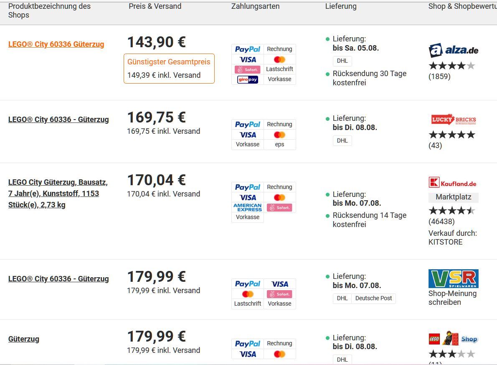The height and width of the screenshot is (365, 497).
Task: Click the VSR Spielwaren shop logo
Action: (x=453, y=279)
